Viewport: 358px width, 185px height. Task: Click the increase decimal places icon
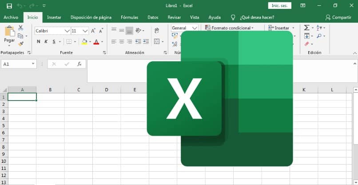click(175, 44)
